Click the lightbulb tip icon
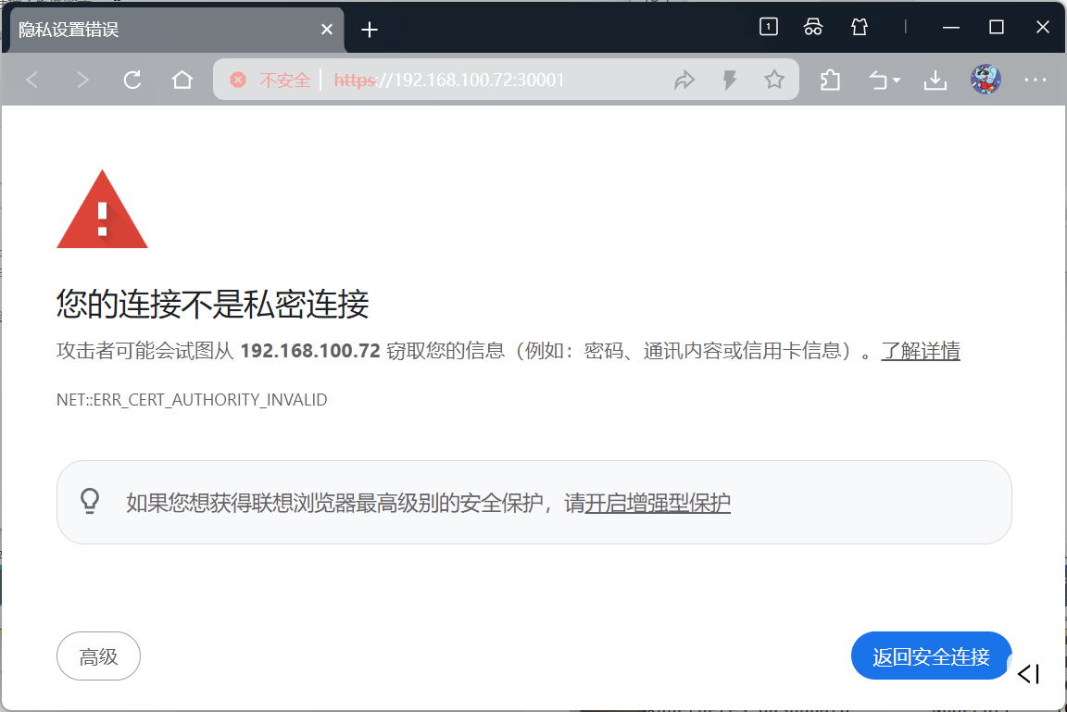The image size is (1067, 712). [x=90, y=502]
